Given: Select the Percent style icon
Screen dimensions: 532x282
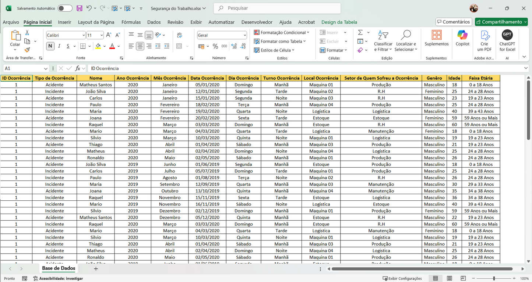Looking at the screenshot, I should tap(215, 46).
